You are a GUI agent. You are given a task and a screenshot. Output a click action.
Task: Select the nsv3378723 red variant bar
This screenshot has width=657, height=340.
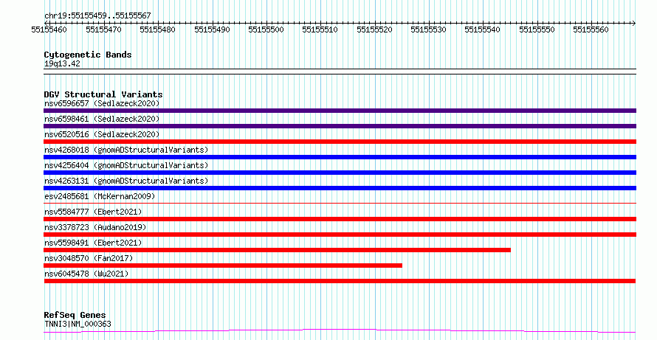click(340, 235)
